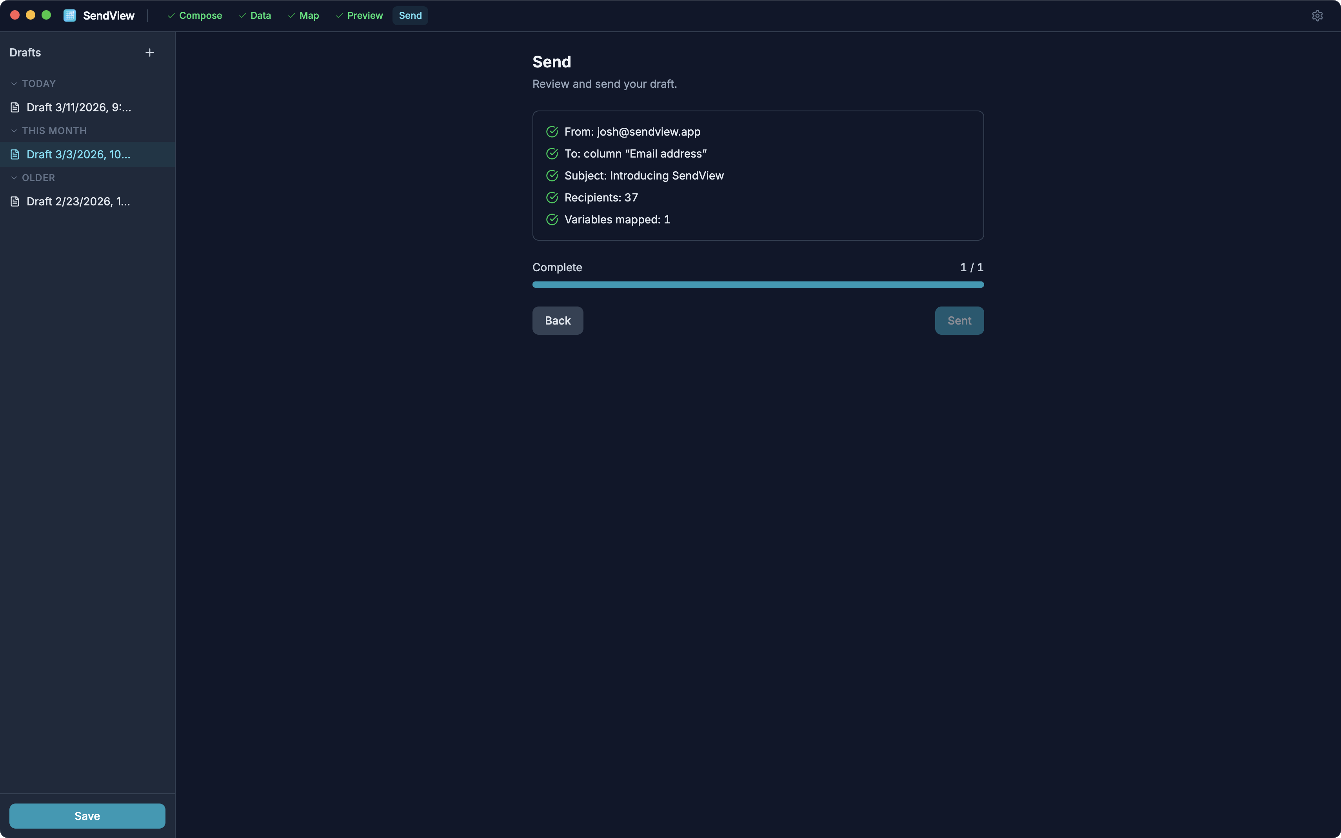Image resolution: width=1341 pixels, height=838 pixels.
Task: Open the settings gear icon
Action: [1317, 16]
